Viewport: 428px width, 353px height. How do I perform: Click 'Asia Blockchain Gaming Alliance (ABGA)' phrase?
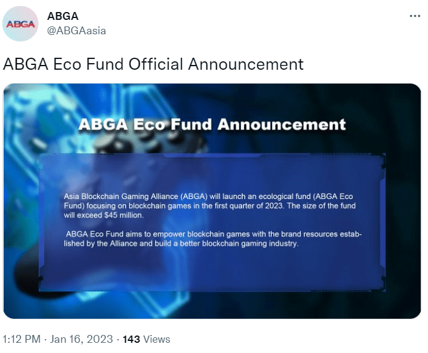pos(136,196)
